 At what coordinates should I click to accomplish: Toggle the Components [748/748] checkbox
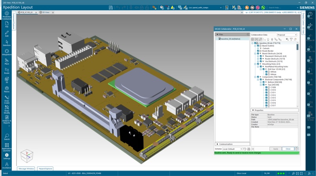[x=258, y=77]
